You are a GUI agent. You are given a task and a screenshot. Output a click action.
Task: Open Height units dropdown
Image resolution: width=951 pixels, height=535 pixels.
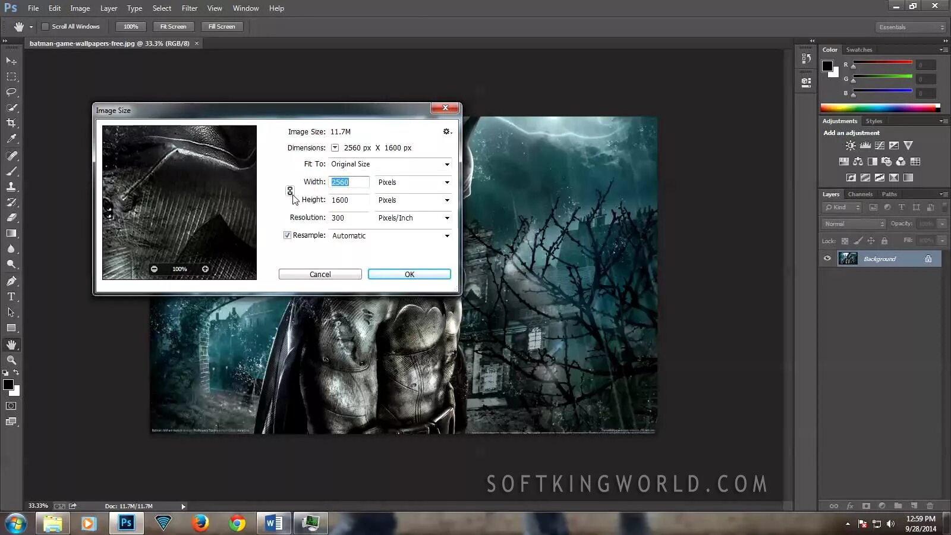point(414,200)
